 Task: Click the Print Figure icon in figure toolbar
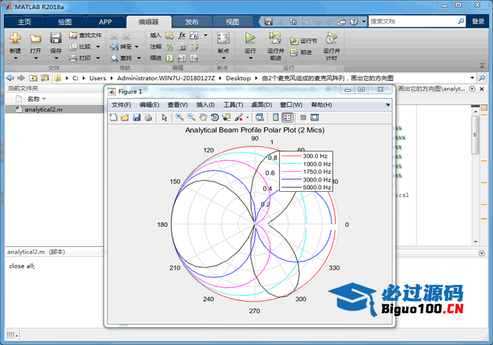(148, 117)
